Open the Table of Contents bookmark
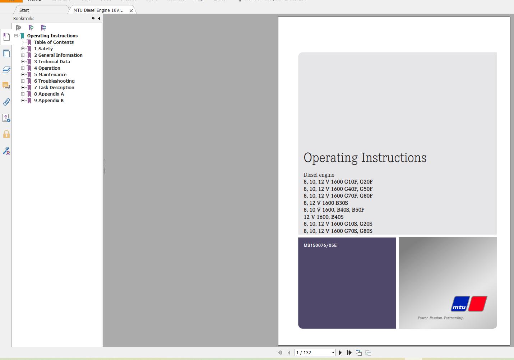514x360 pixels. (54, 42)
